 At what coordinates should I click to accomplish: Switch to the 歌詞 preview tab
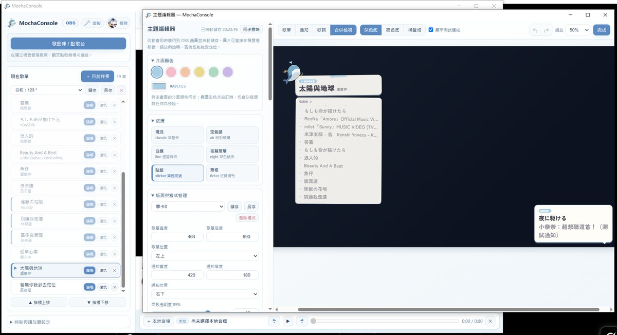pos(321,30)
